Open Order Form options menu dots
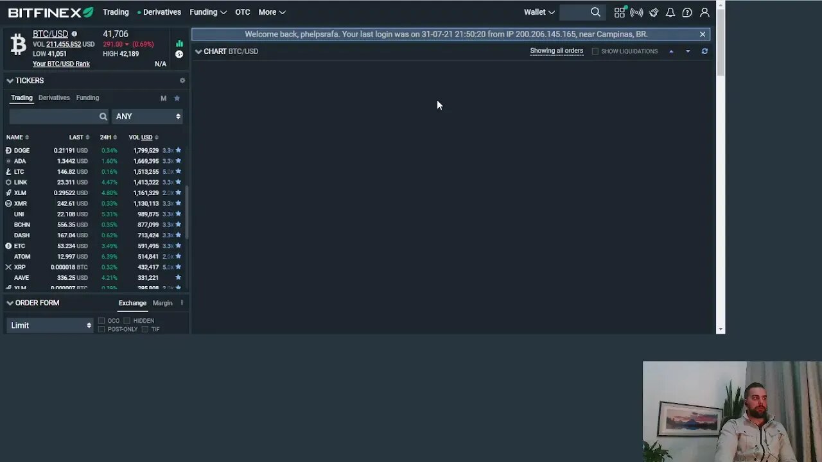Screen dimensions: 822x462 182,303
